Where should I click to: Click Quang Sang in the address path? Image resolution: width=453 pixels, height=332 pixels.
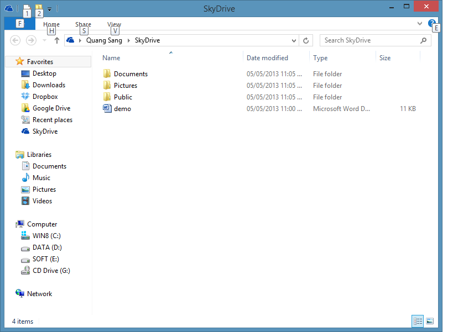(x=104, y=40)
